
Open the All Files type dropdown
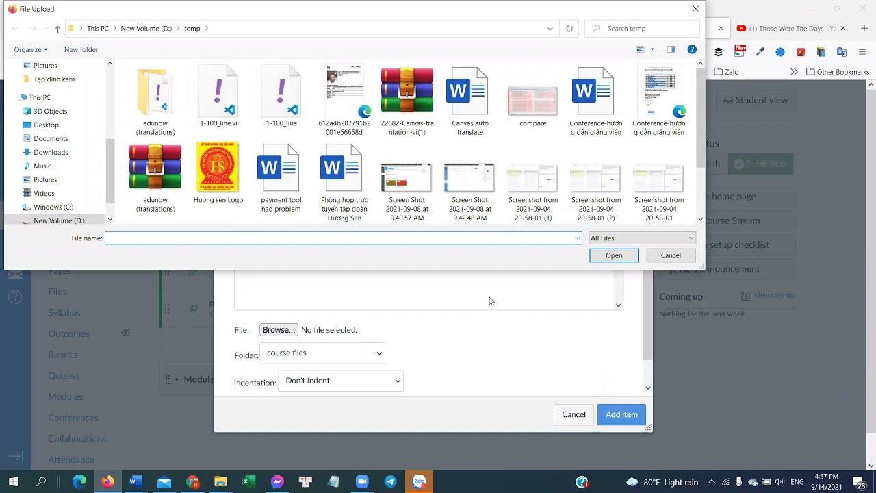click(642, 238)
